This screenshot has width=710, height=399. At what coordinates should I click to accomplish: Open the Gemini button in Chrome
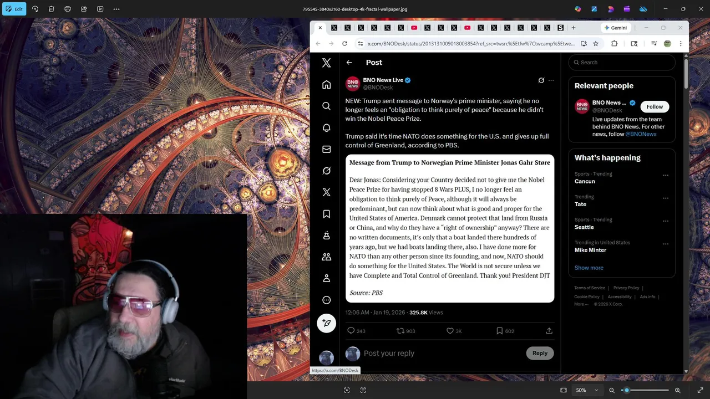(x=616, y=28)
